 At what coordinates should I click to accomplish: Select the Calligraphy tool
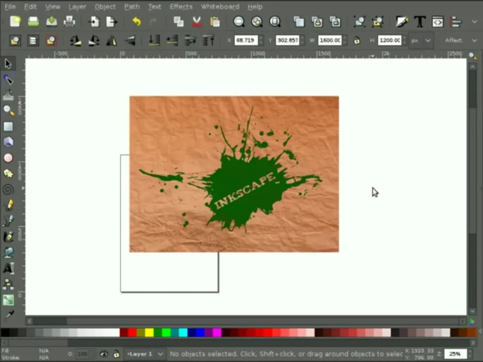tap(8, 237)
